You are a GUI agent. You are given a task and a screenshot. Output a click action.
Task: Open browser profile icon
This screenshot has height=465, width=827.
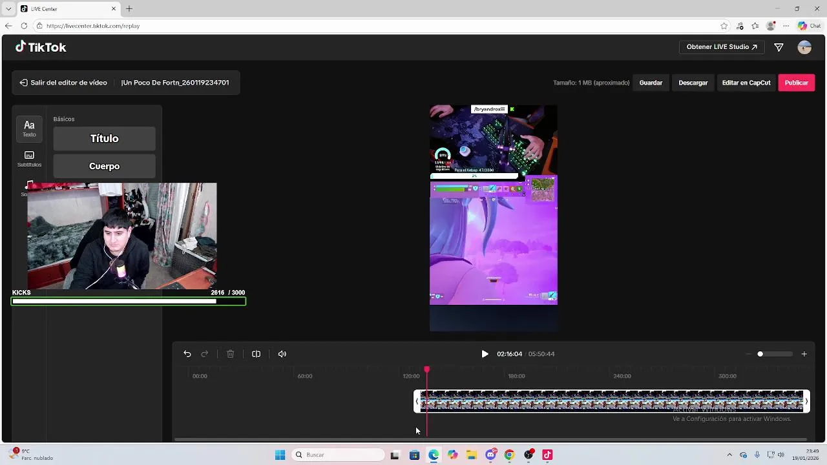[x=771, y=26]
